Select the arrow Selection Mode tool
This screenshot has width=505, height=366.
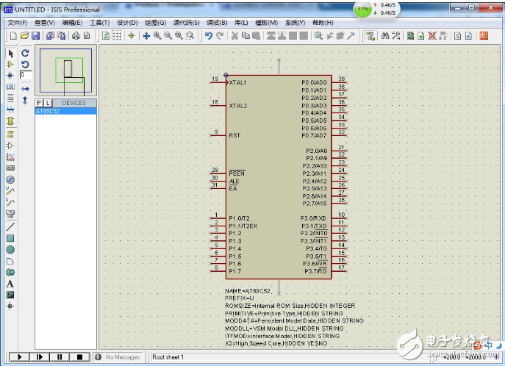pyautogui.click(x=10, y=53)
